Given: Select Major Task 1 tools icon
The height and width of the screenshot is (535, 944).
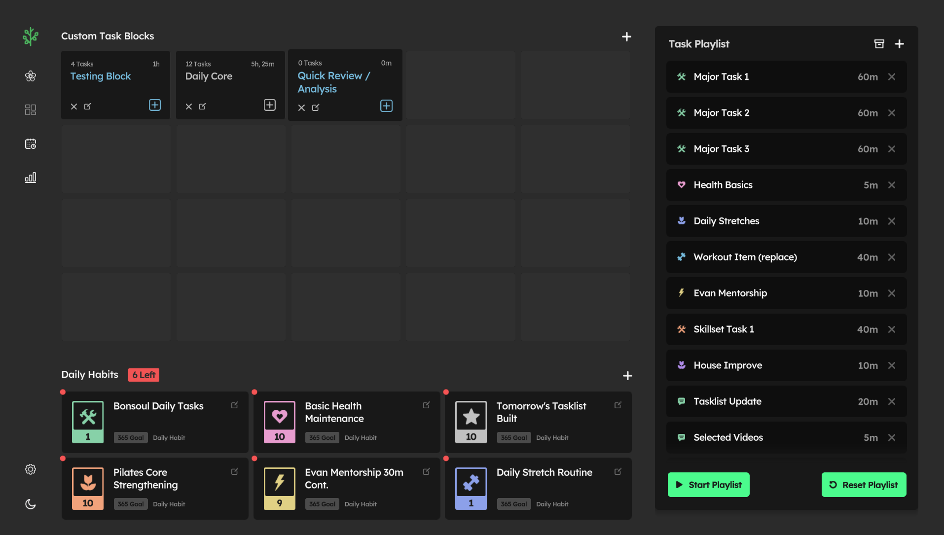Looking at the screenshot, I should point(681,77).
